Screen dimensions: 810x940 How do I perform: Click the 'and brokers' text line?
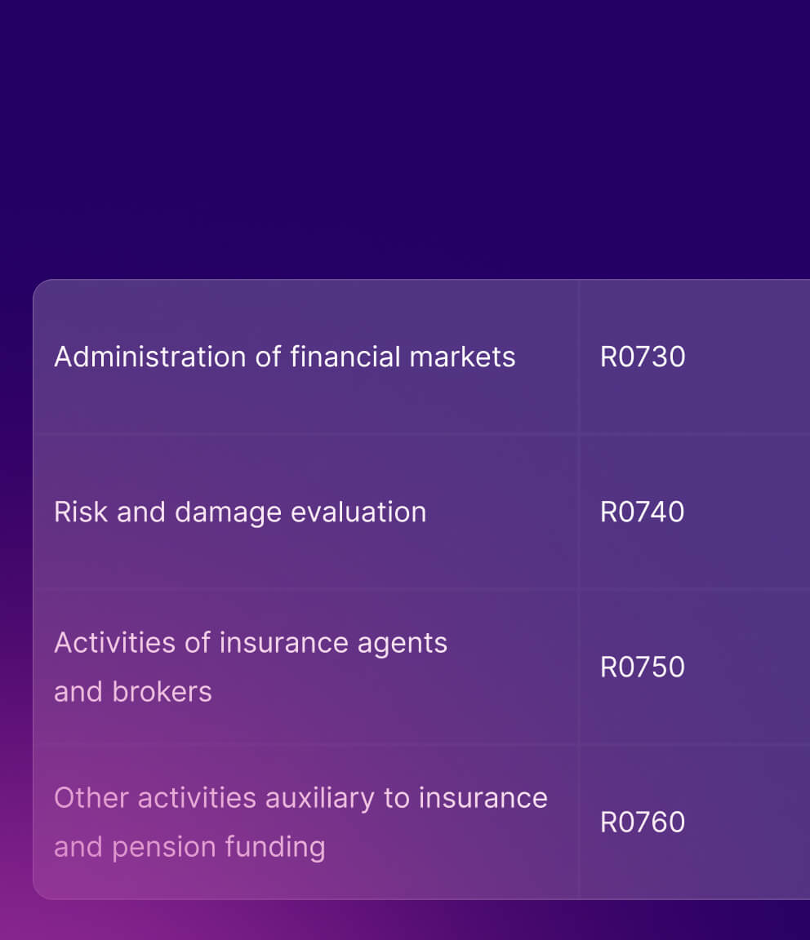(132, 692)
